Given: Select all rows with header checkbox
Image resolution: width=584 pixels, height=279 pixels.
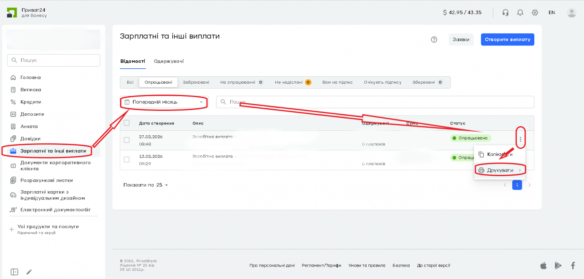Looking at the screenshot, I should point(127,123).
